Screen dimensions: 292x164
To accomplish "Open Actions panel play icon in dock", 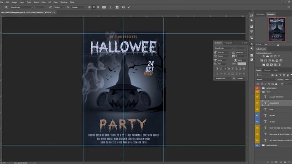I will [x=251, y=20].
